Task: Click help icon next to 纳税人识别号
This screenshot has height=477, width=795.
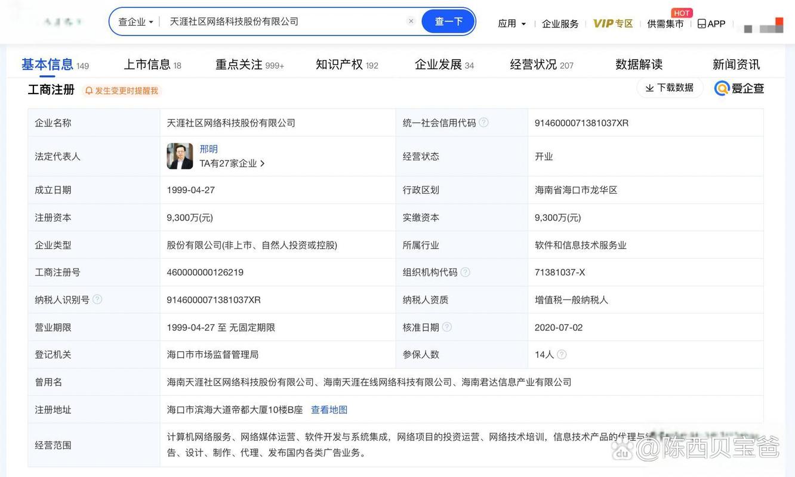Action: click(97, 299)
